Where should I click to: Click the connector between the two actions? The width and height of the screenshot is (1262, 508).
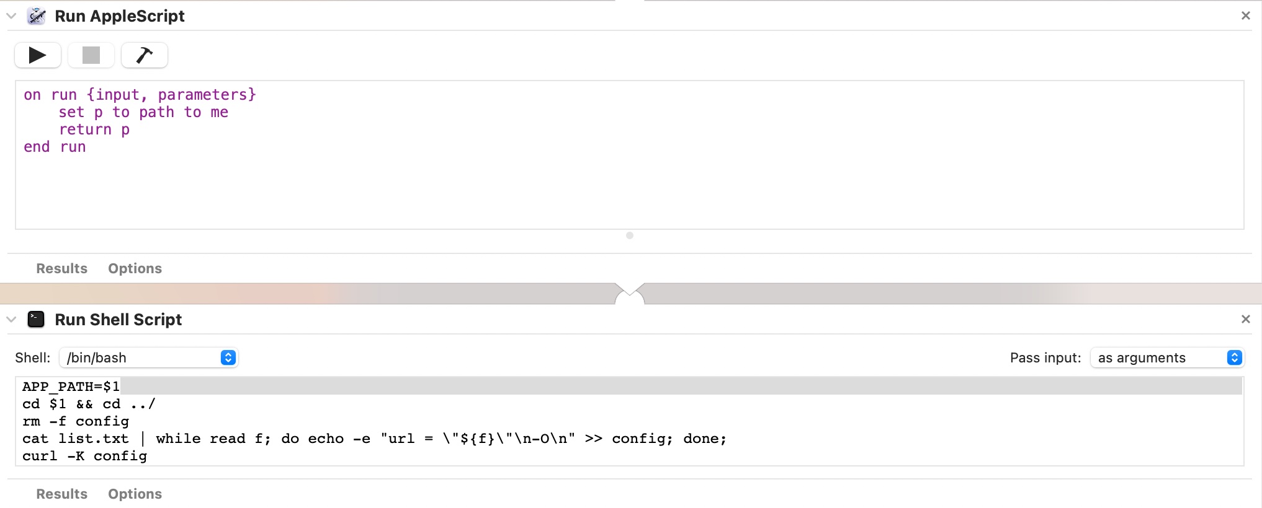(x=630, y=294)
